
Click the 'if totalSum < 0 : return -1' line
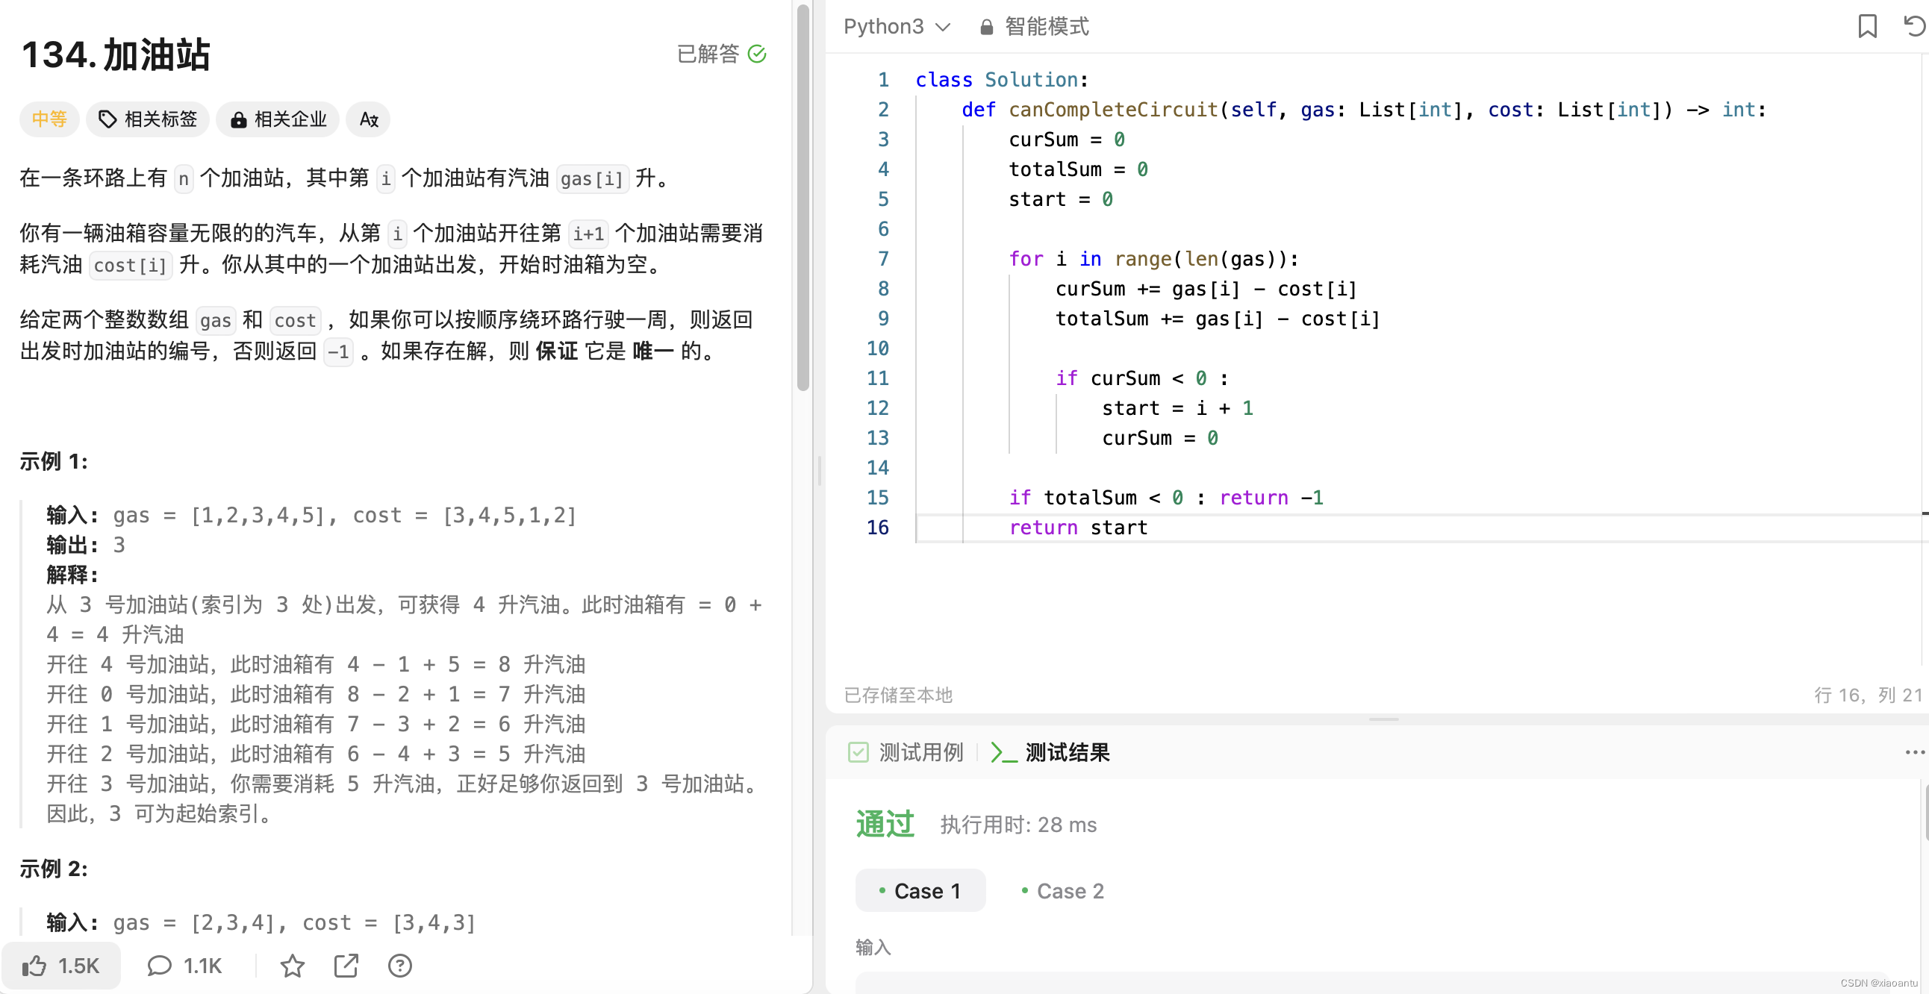tap(1166, 498)
